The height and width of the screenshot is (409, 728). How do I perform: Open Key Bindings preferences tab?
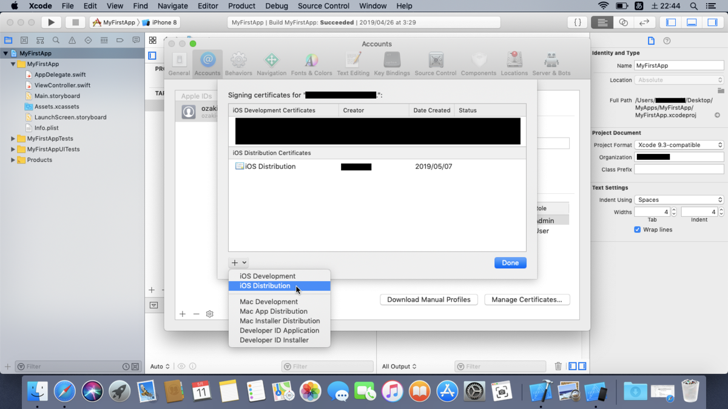click(392, 64)
